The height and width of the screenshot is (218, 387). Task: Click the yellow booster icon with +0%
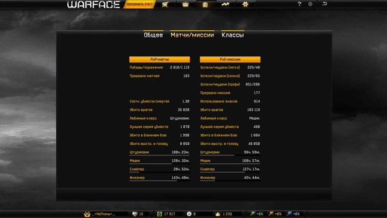[271, 214]
